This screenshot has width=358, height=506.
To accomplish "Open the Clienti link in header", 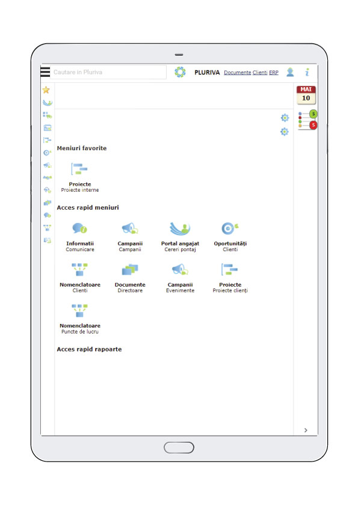I will click(x=260, y=73).
